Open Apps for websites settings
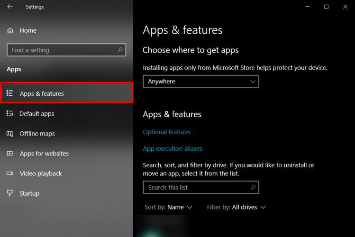The height and width of the screenshot is (237, 355). tap(66, 154)
